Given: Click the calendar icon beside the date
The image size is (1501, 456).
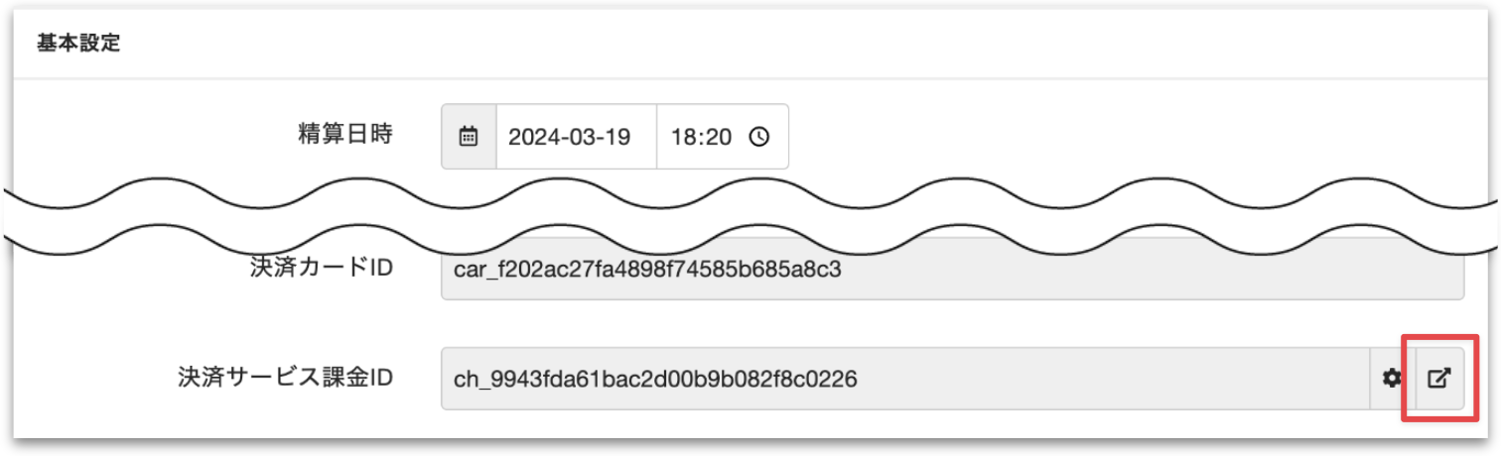Looking at the screenshot, I should [x=469, y=137].
